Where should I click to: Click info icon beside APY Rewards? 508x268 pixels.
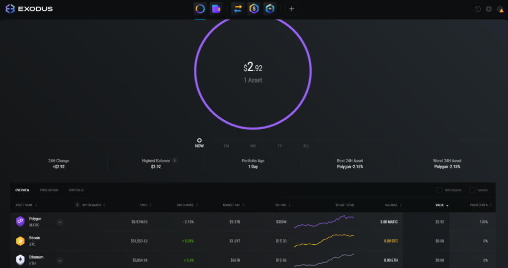[x=77, y=205]
